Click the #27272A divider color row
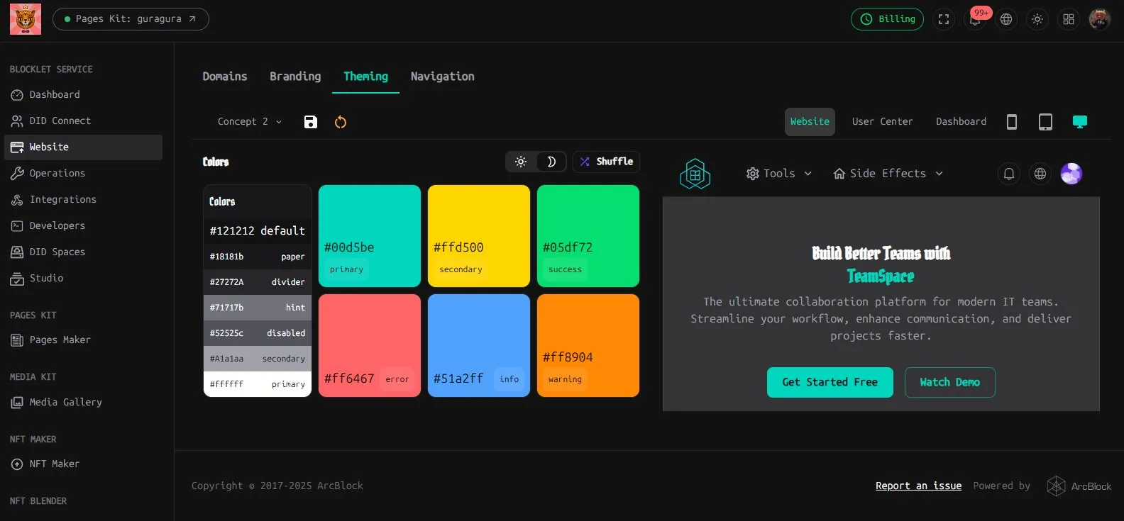 coord(258,282)
